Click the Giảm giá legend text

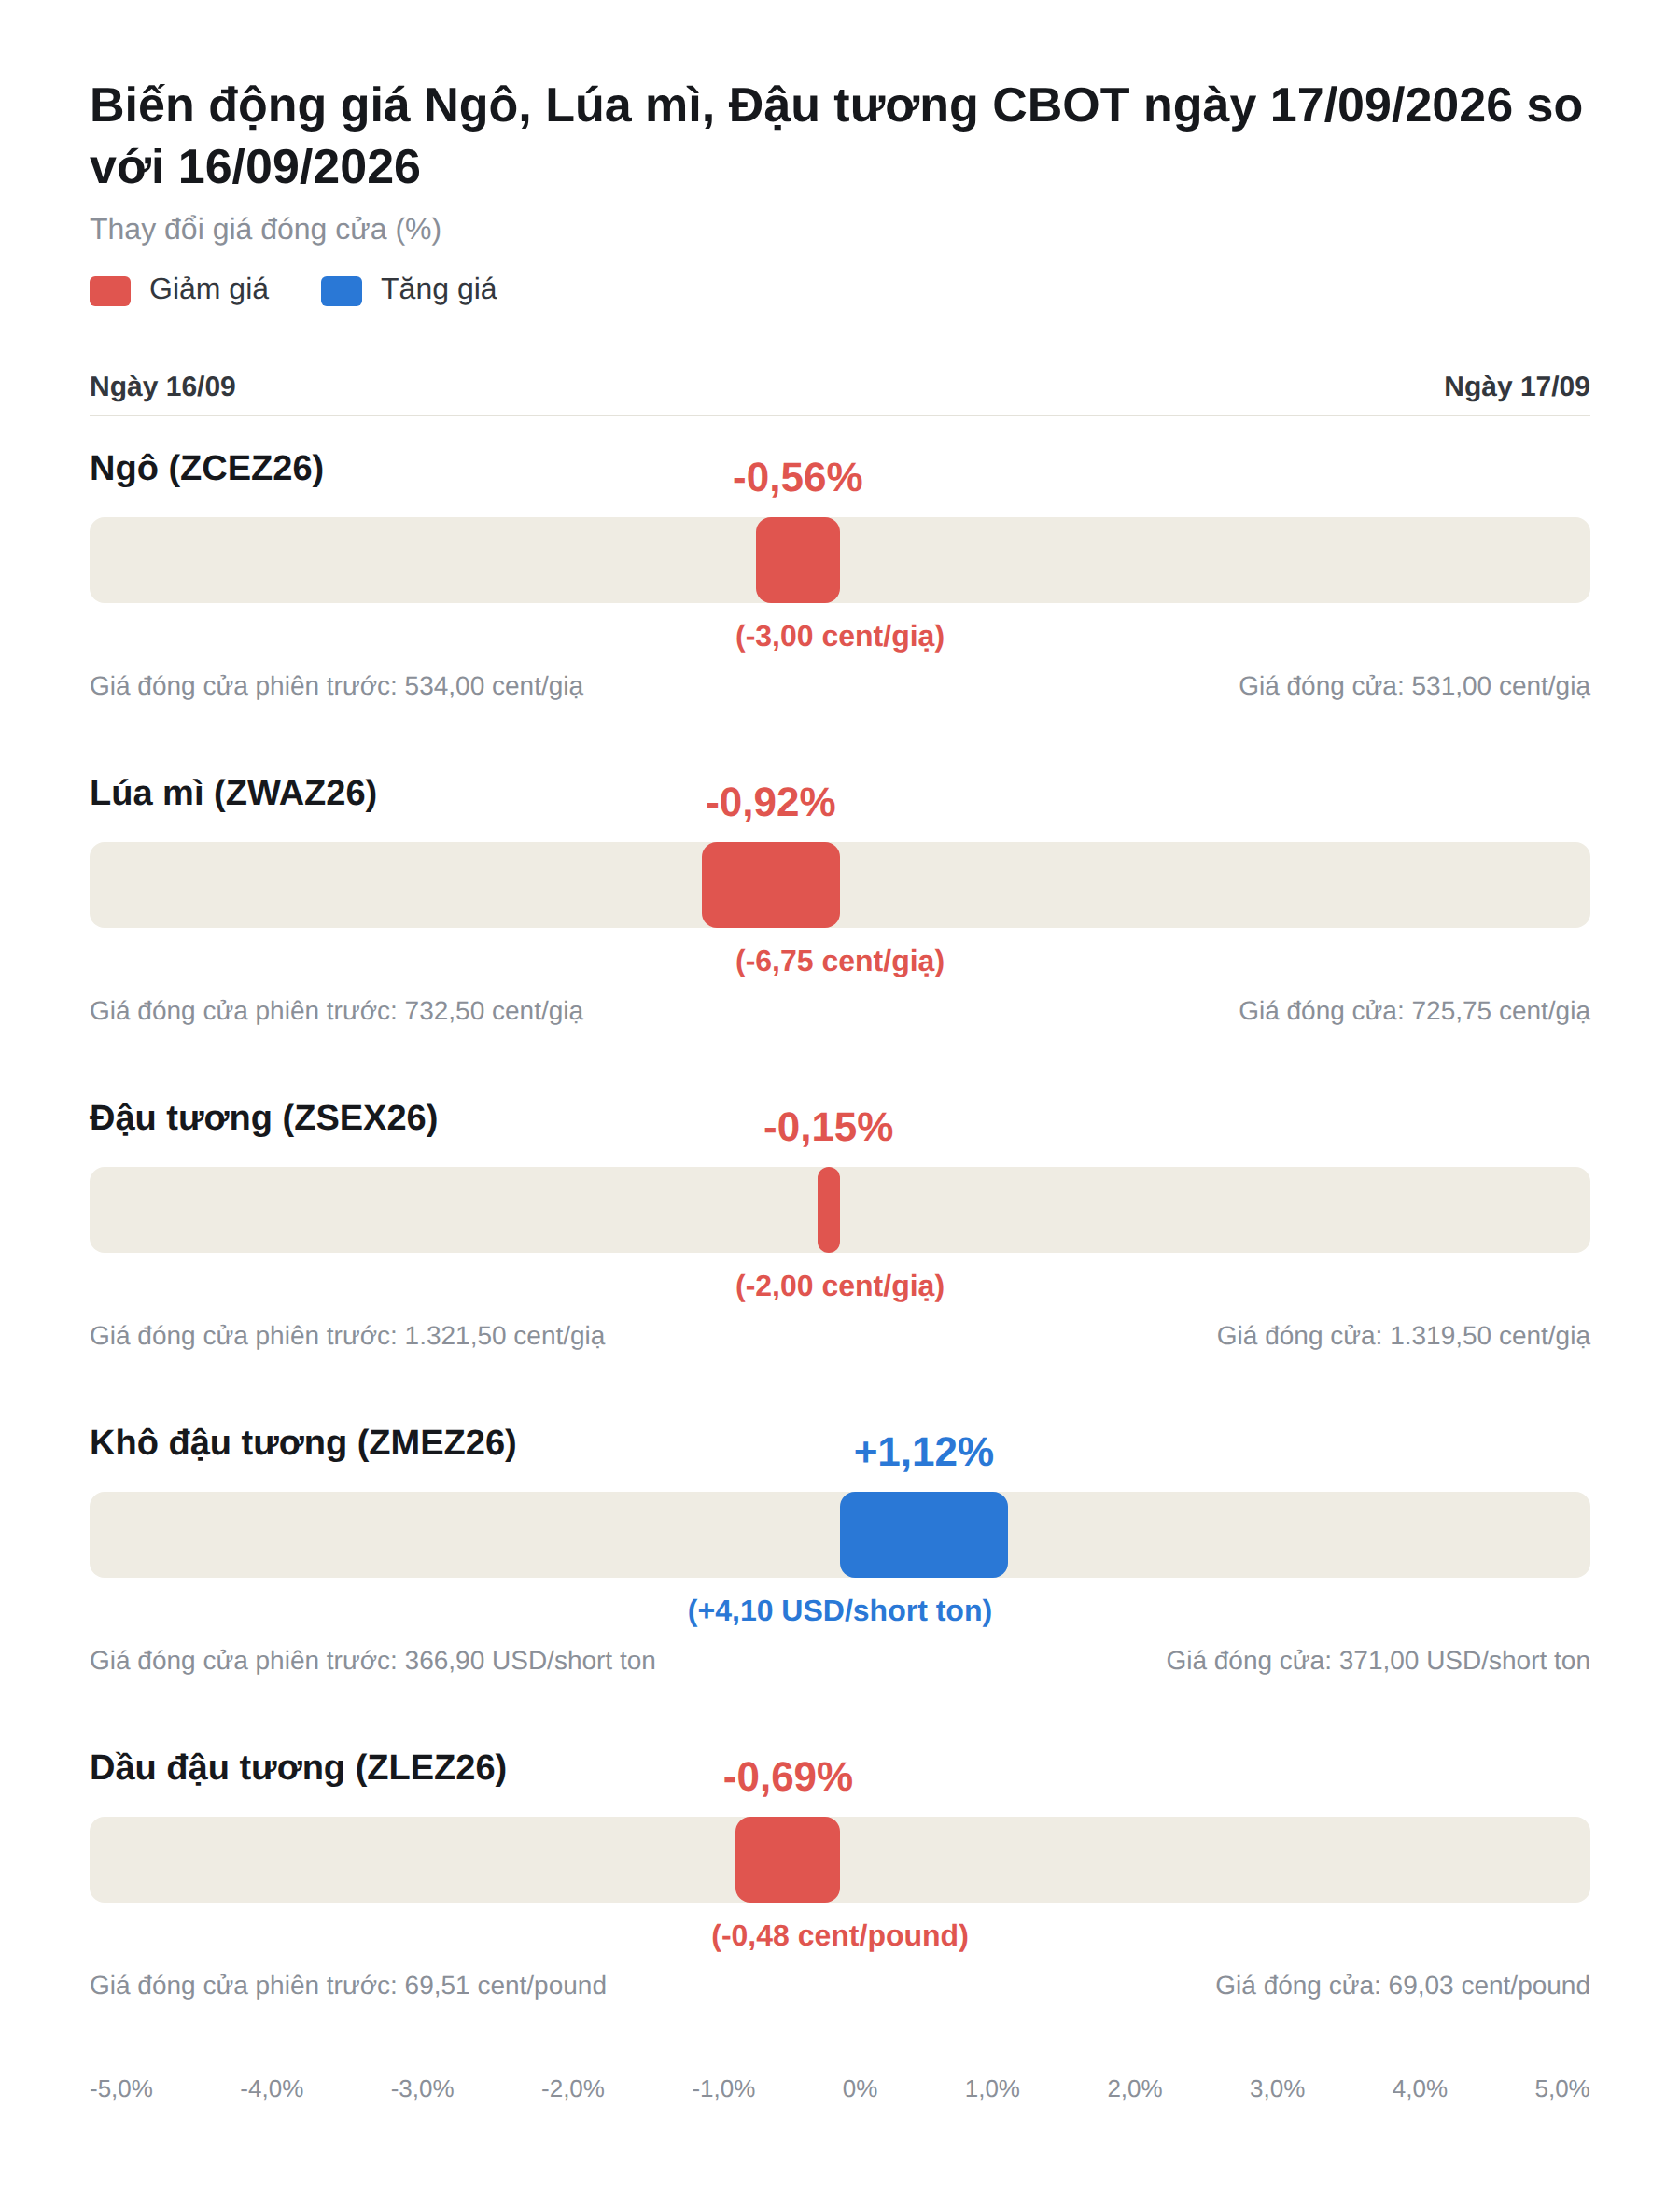pos(209,290)
